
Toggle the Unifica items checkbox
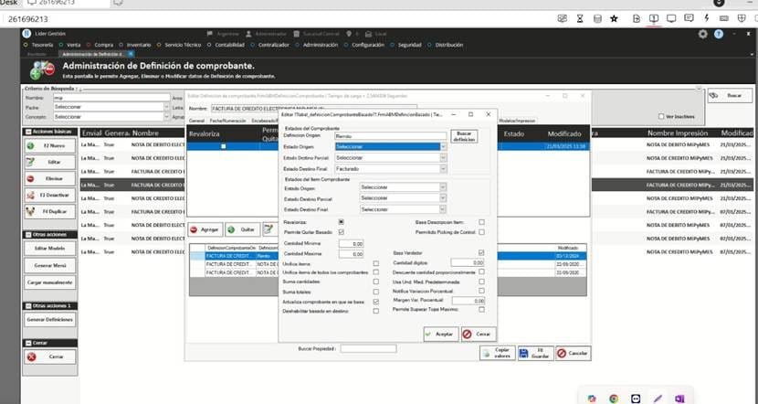click(x=376, y=263)
